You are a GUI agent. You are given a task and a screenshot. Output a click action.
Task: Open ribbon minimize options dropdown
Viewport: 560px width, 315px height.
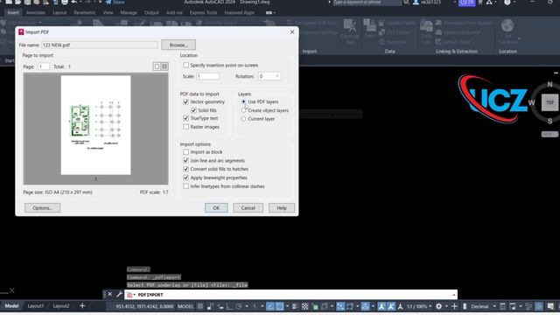(x=274, y=13)
